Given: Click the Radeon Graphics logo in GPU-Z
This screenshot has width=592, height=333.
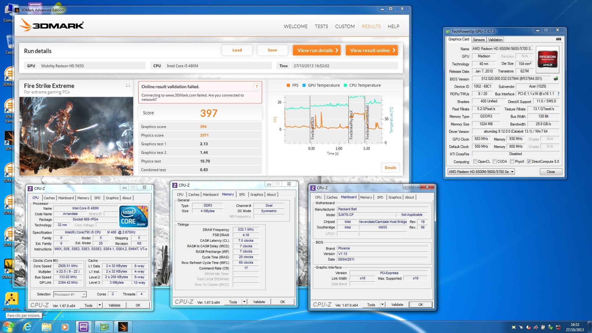Looking at the screenshot, I should pos(547,59).
